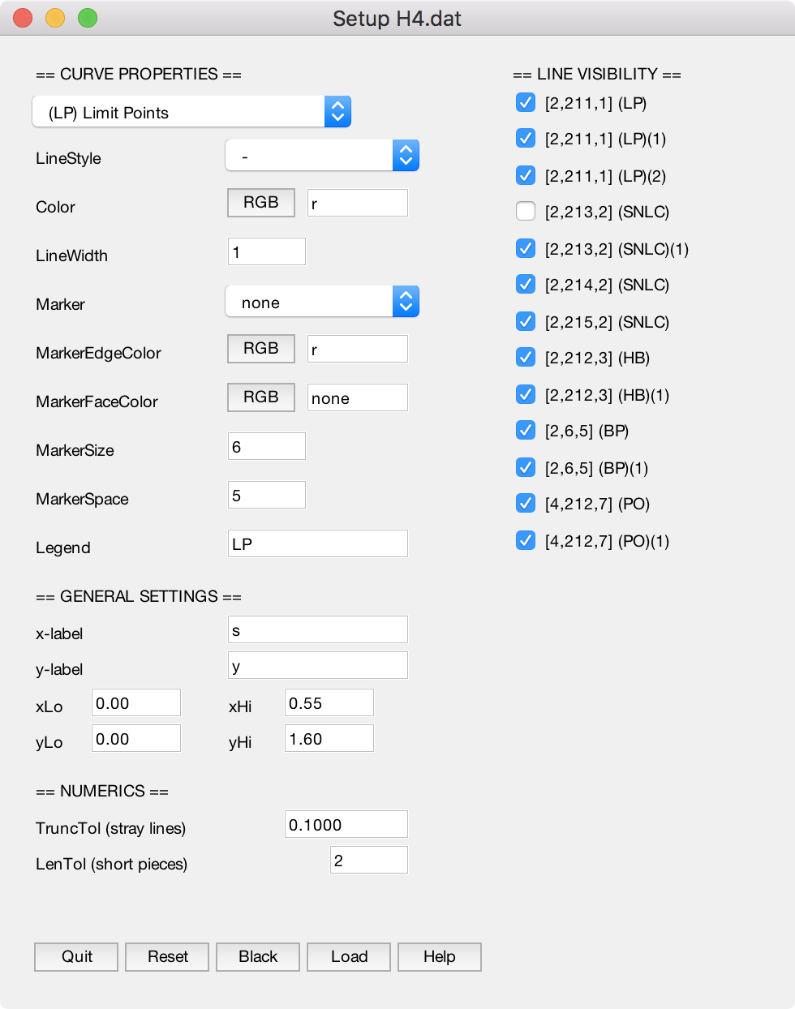
Task: Open the (LP) Limit Points curve dropdown
Action: pyautogui.click(x=191, y=112)
